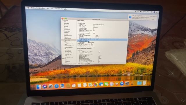Image resolution: width=186 pixels, height=105 pixels.
Task: Open the Apple menu
Action: [x=28, y=8]
